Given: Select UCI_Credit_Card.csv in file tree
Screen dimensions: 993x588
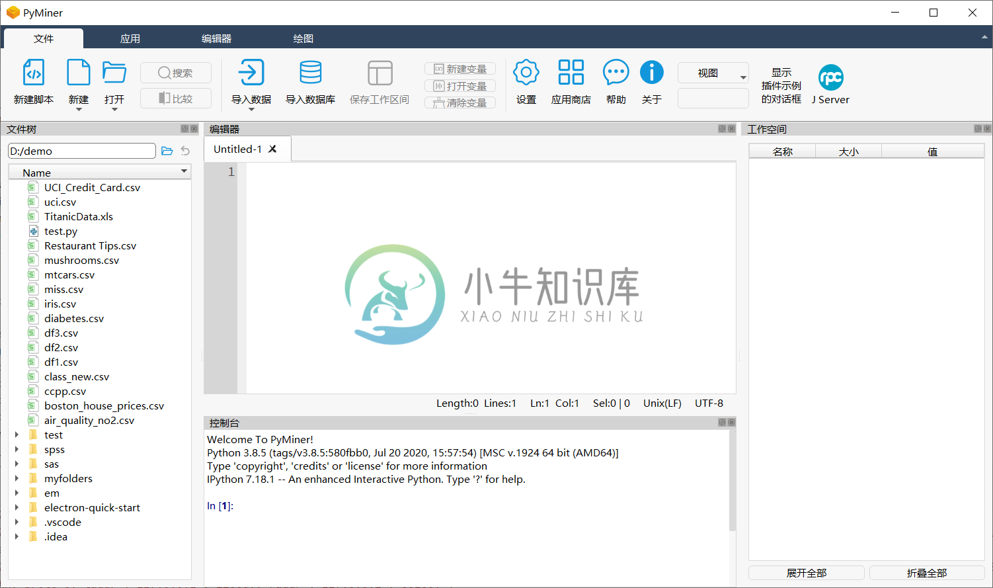Looking at the screenshot, I should tap(93, 188).
